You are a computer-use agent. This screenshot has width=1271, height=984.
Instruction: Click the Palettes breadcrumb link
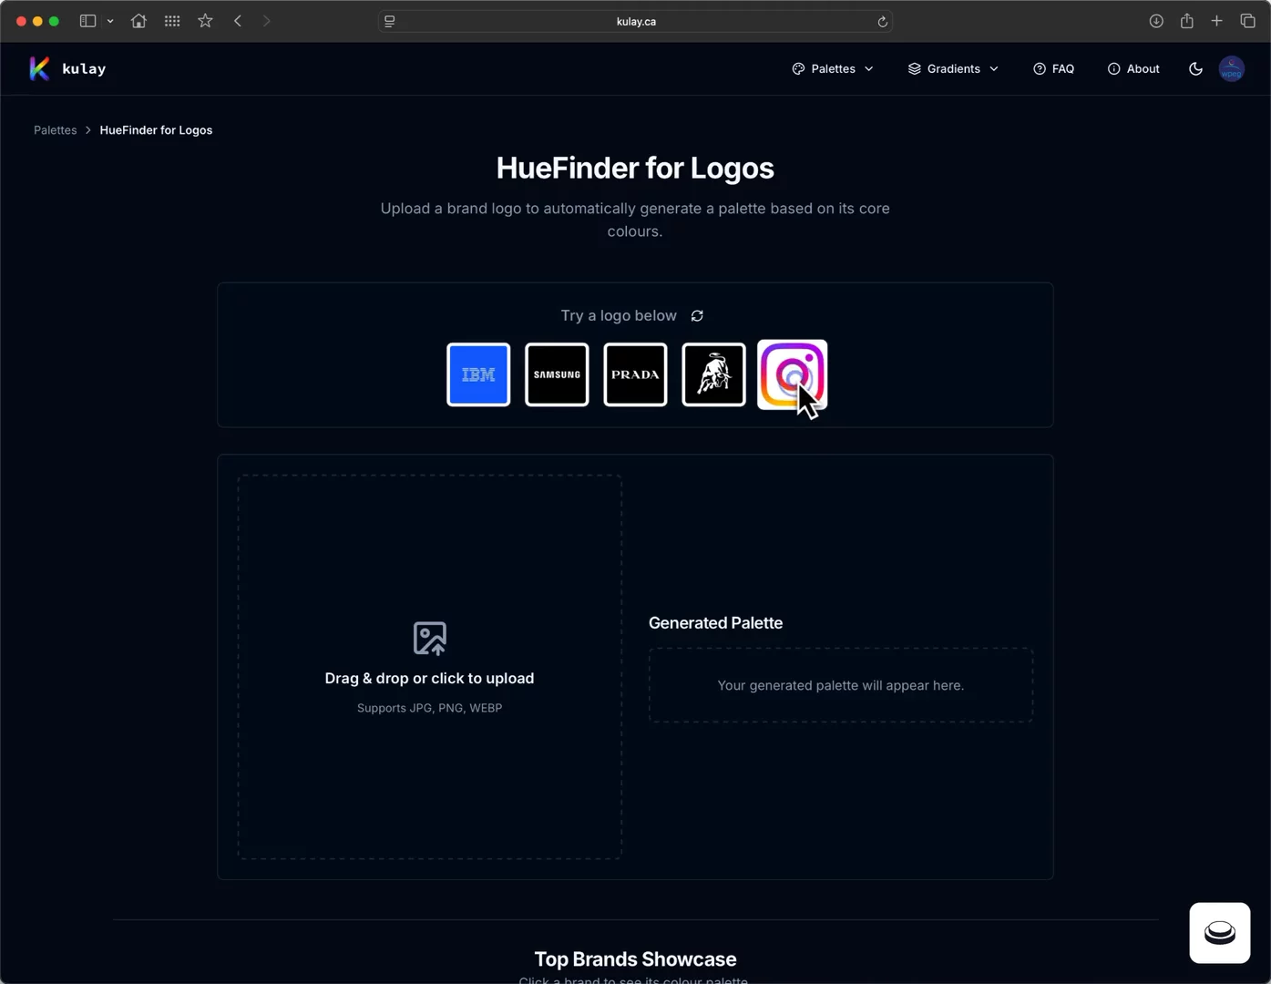coord(55,130)
